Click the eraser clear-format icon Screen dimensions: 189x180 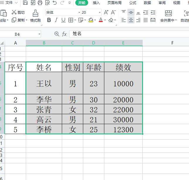pos(111,20)
